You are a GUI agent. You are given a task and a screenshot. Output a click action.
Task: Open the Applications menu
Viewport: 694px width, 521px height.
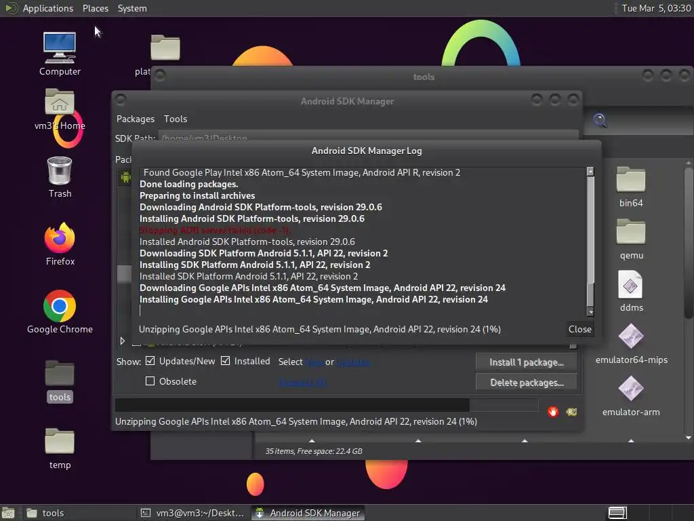[48, 8]
